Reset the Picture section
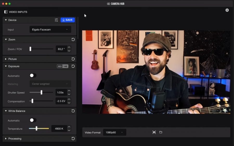 click(x=73, y=59)
